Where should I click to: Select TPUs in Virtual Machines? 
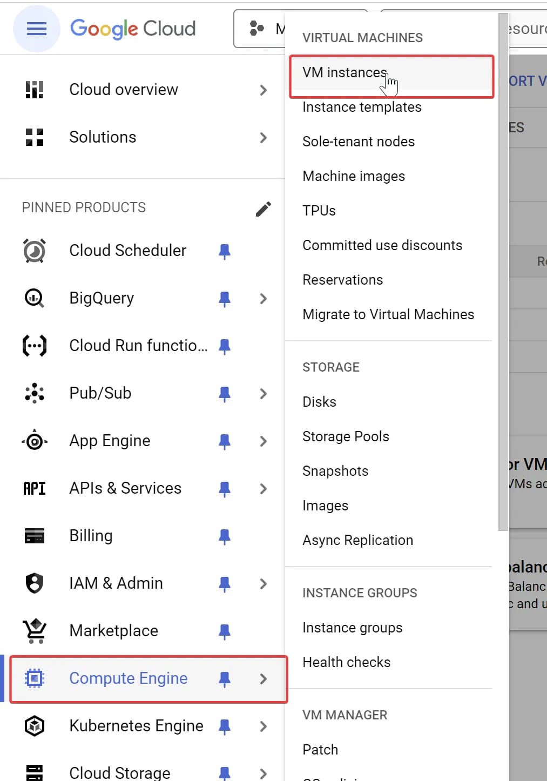tap(319, 211)
